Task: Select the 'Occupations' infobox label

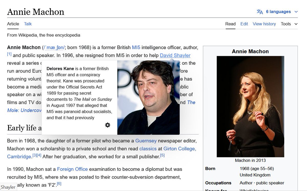Action: pyautogui.click(x=218, y=183)
